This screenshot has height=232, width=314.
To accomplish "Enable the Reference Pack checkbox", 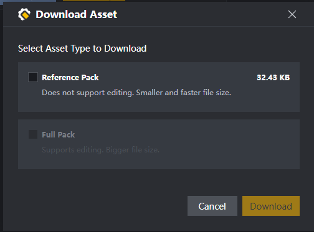I will 33,77.
